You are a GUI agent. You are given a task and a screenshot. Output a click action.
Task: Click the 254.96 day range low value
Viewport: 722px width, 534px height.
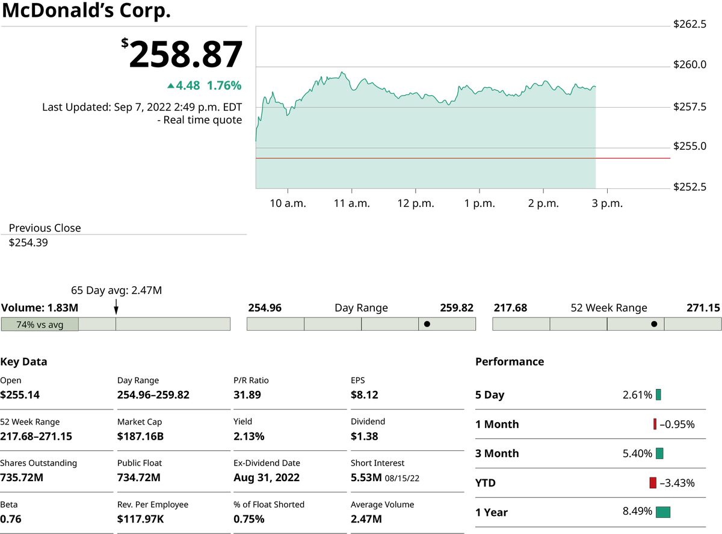point(265,308)
